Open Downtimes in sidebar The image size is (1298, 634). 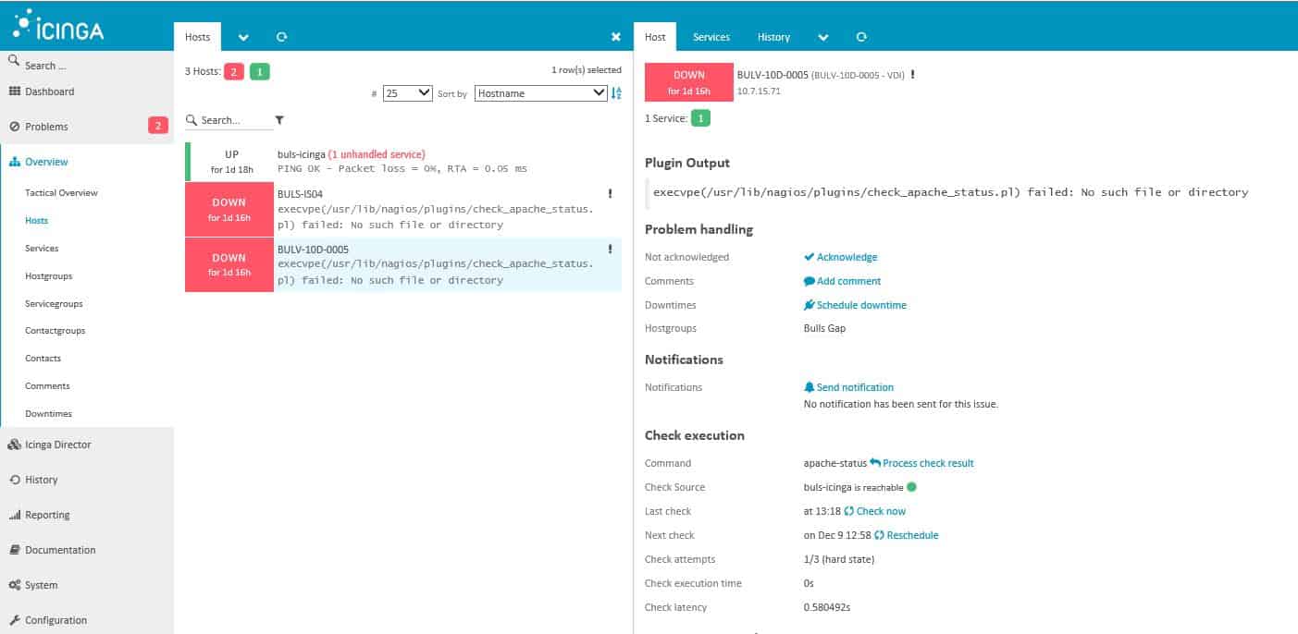tap(48, 414)
